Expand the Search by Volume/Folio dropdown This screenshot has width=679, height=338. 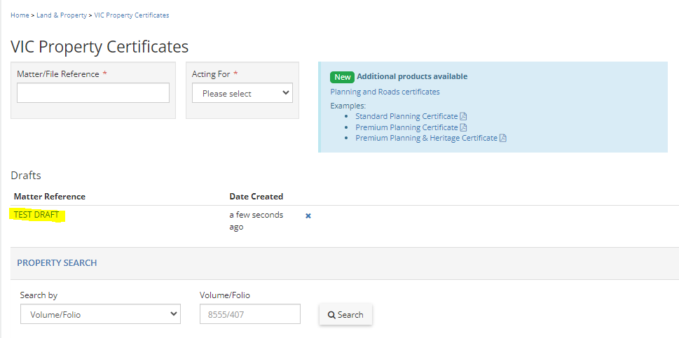tap(100, 315)
